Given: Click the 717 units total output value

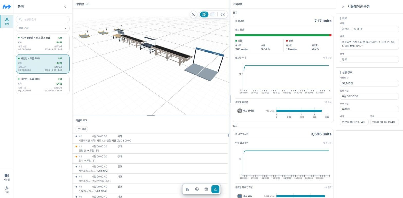Looking at the screenshot, I should tap(323, 21).
